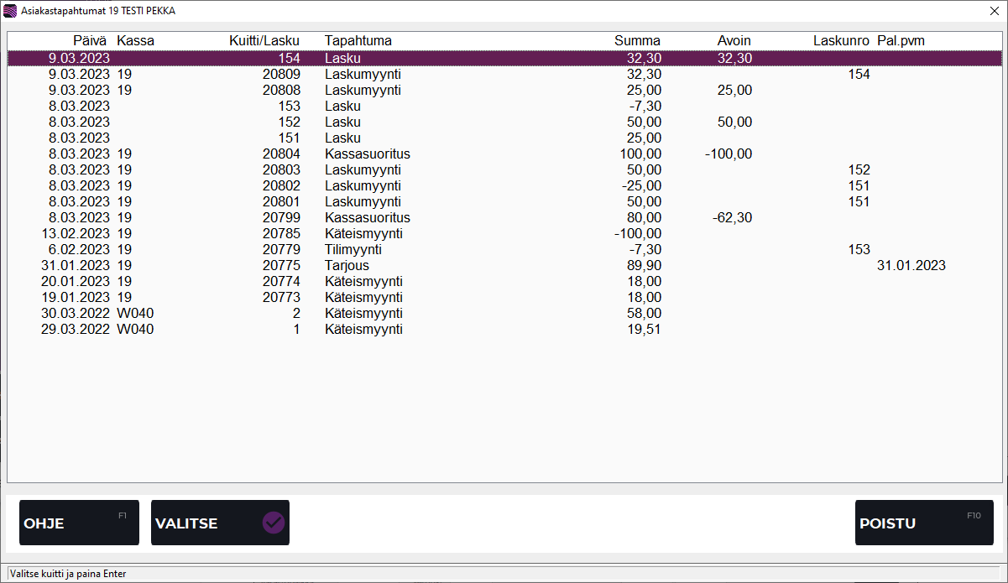1008x583 pixels.
Task: Click the Päivä column header
Action: coord(90,41)
